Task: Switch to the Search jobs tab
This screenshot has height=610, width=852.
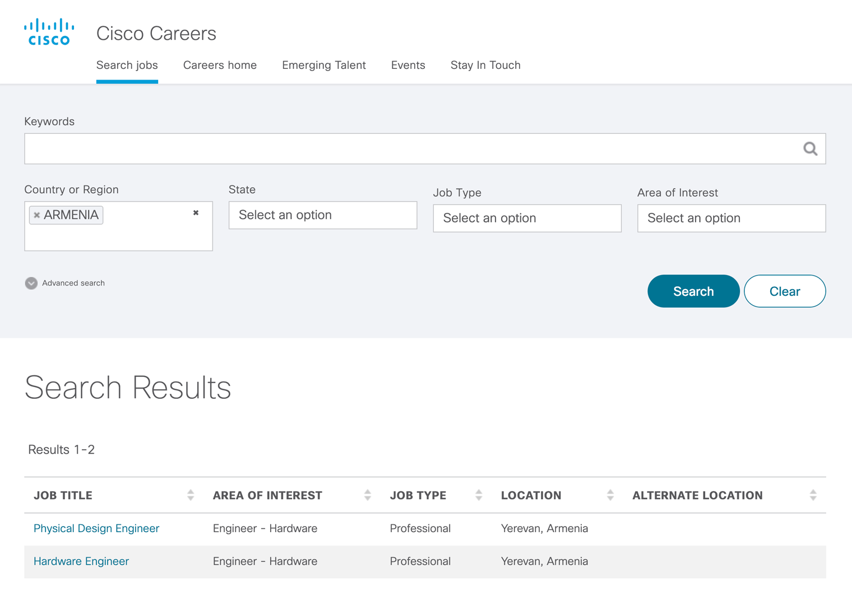Action: (127, 65)
